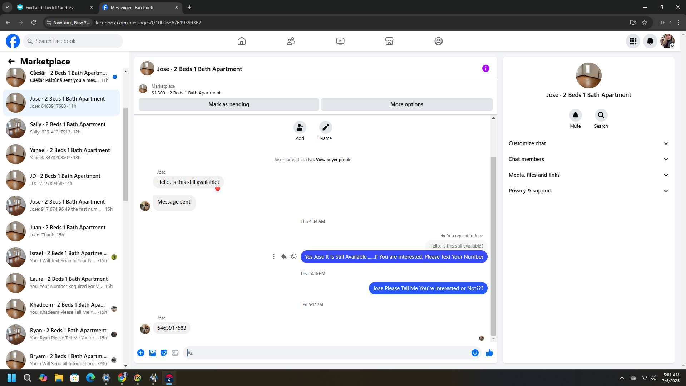Open Yanael's apartment conversation
Screen dimensions: 686x386
point(61,154)
